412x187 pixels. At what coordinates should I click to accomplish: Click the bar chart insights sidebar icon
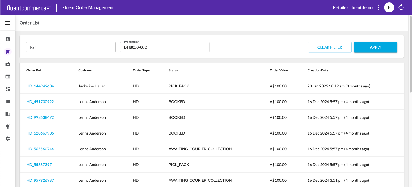pyautogui.click(x=8, y=39)
